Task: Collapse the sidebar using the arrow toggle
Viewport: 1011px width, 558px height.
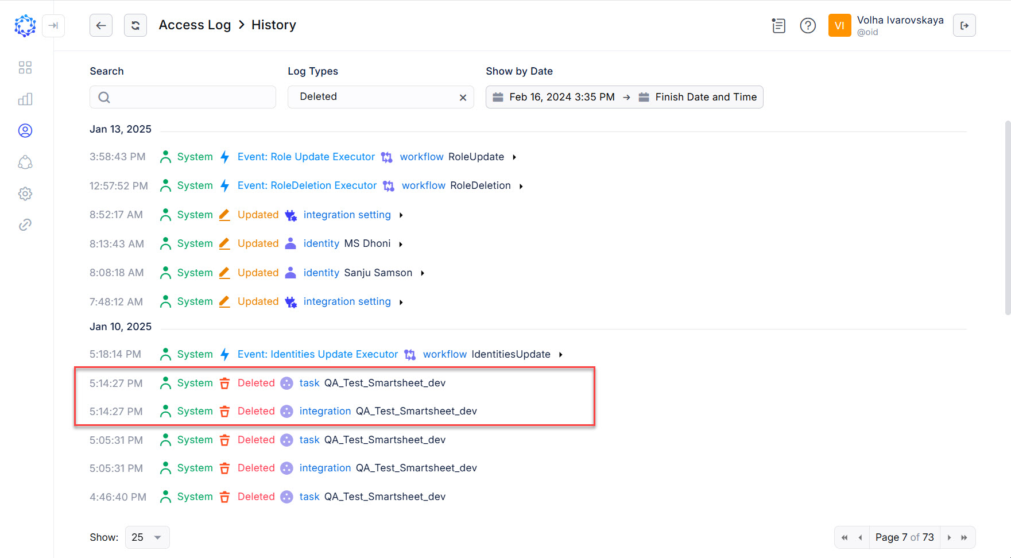Action: tap(53, 26)
